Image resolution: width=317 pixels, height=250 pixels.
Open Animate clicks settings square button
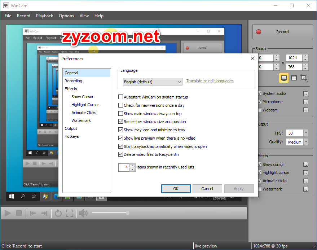(x=306, y=181)
